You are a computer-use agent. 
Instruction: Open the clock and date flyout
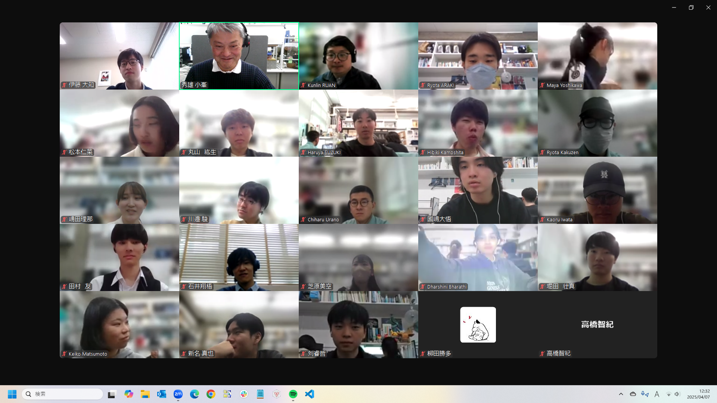698,394
